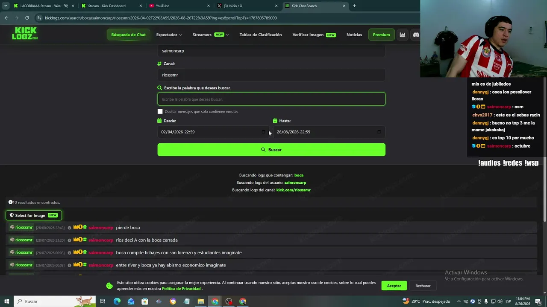
Task: Click riosssmr channel badge on 'pierde boca' row
Action: (21, 228)
